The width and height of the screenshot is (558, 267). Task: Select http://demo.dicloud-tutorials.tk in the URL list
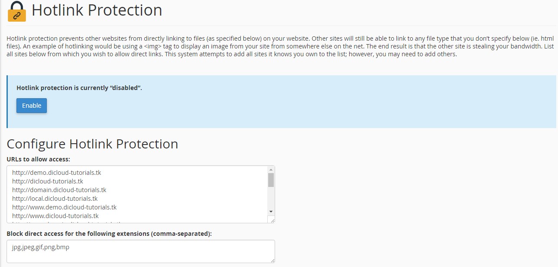click(x=57, y=172)
